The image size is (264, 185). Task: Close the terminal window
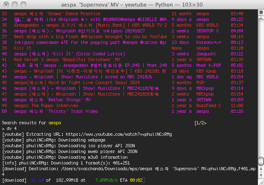[x=6, y=5]
